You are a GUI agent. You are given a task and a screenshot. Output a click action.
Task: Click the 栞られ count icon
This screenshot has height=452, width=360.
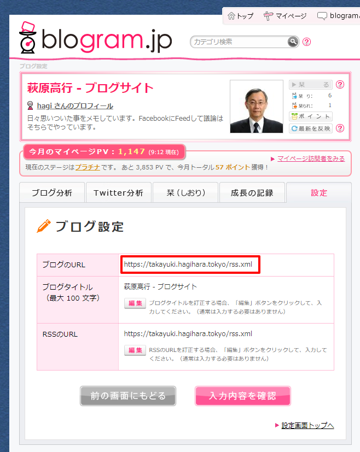[294, 105]
